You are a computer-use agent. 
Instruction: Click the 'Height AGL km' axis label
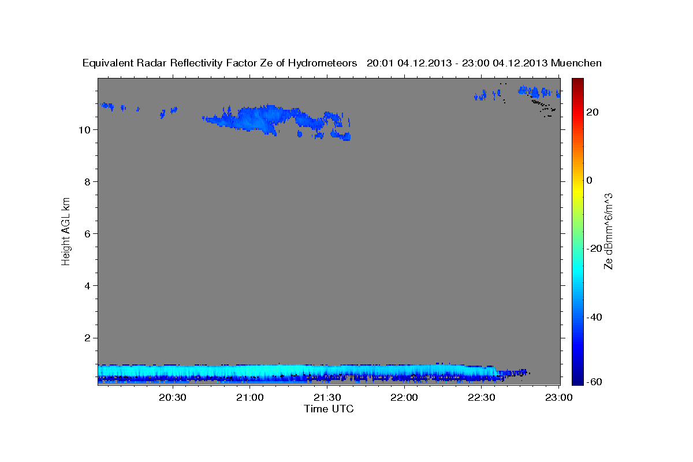tap(66, 230)
